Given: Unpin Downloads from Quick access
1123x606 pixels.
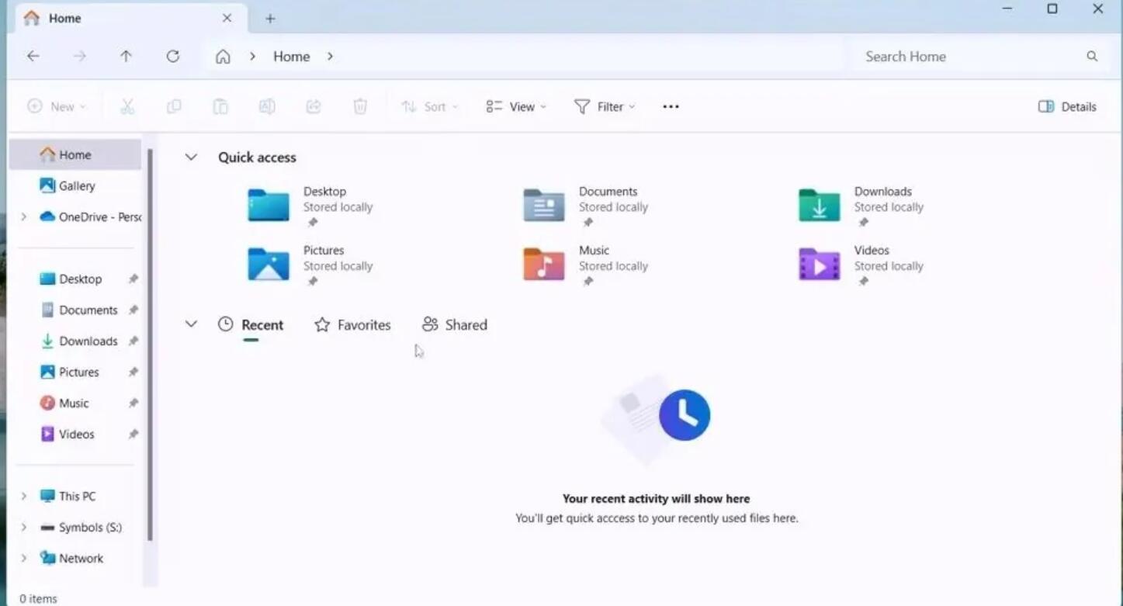Looking at the screenshot, I should click(x=863, y=222).
